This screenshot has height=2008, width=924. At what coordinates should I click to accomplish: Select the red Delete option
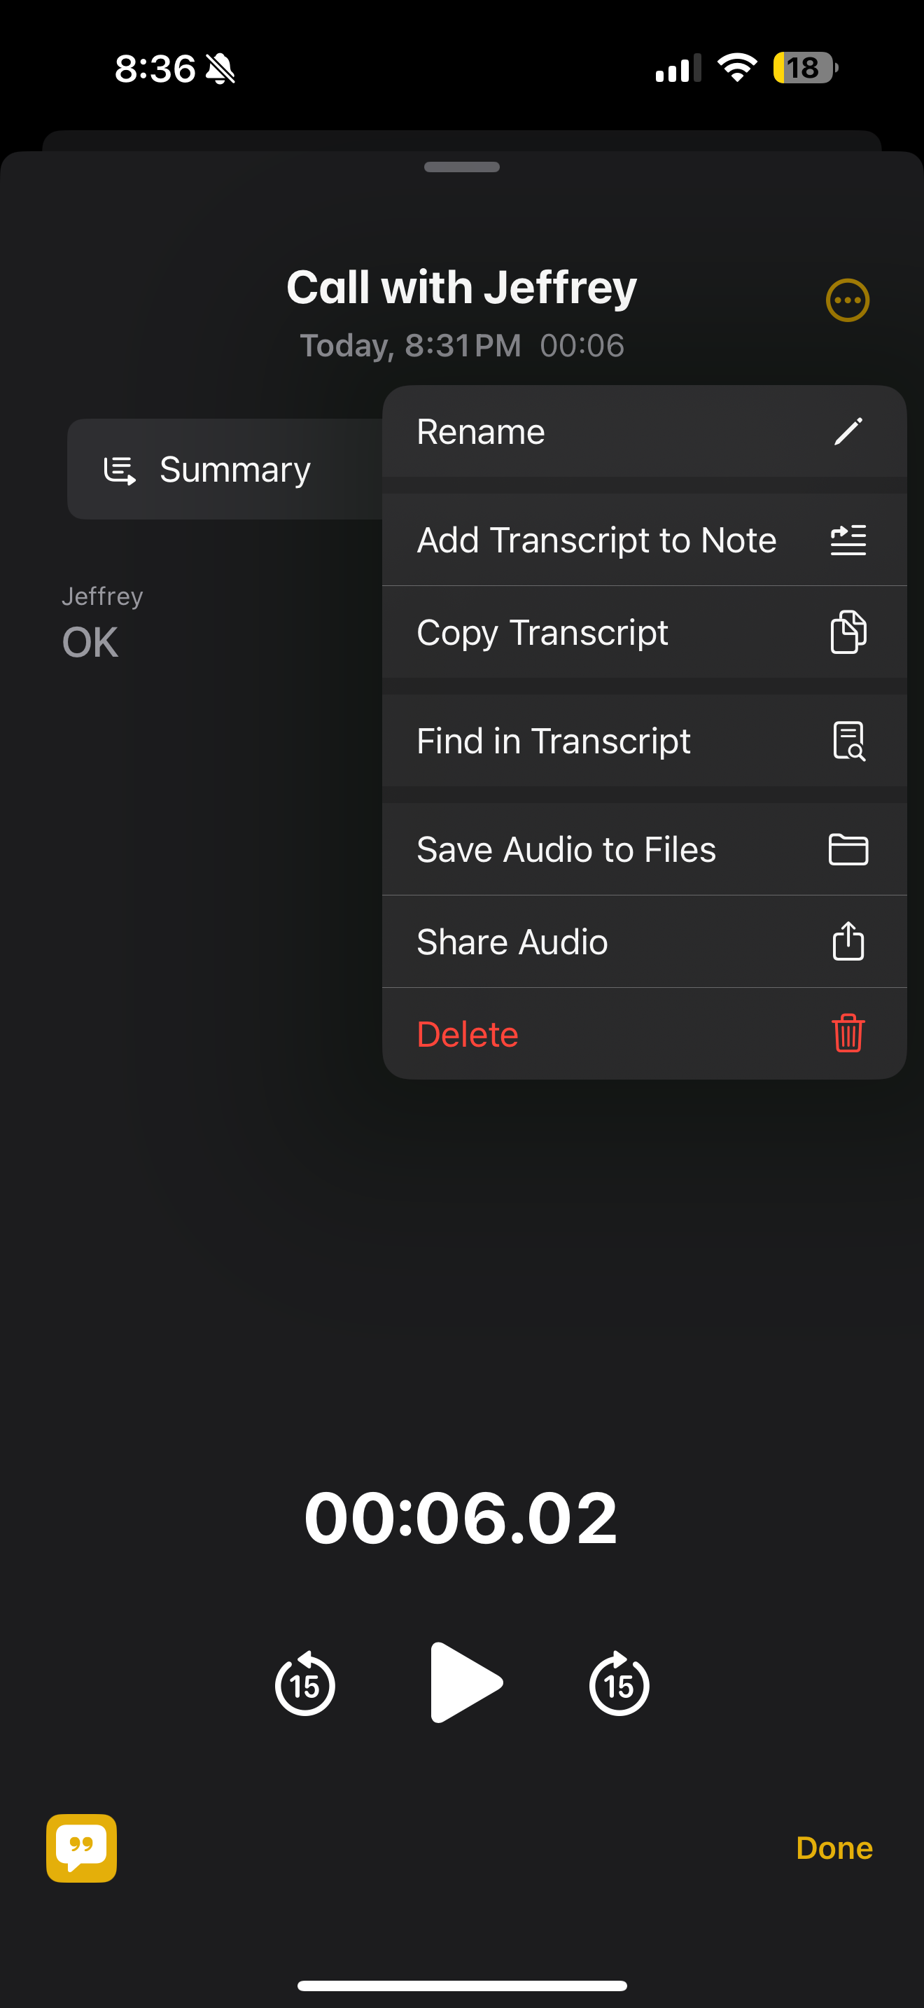coord(644,1034)
